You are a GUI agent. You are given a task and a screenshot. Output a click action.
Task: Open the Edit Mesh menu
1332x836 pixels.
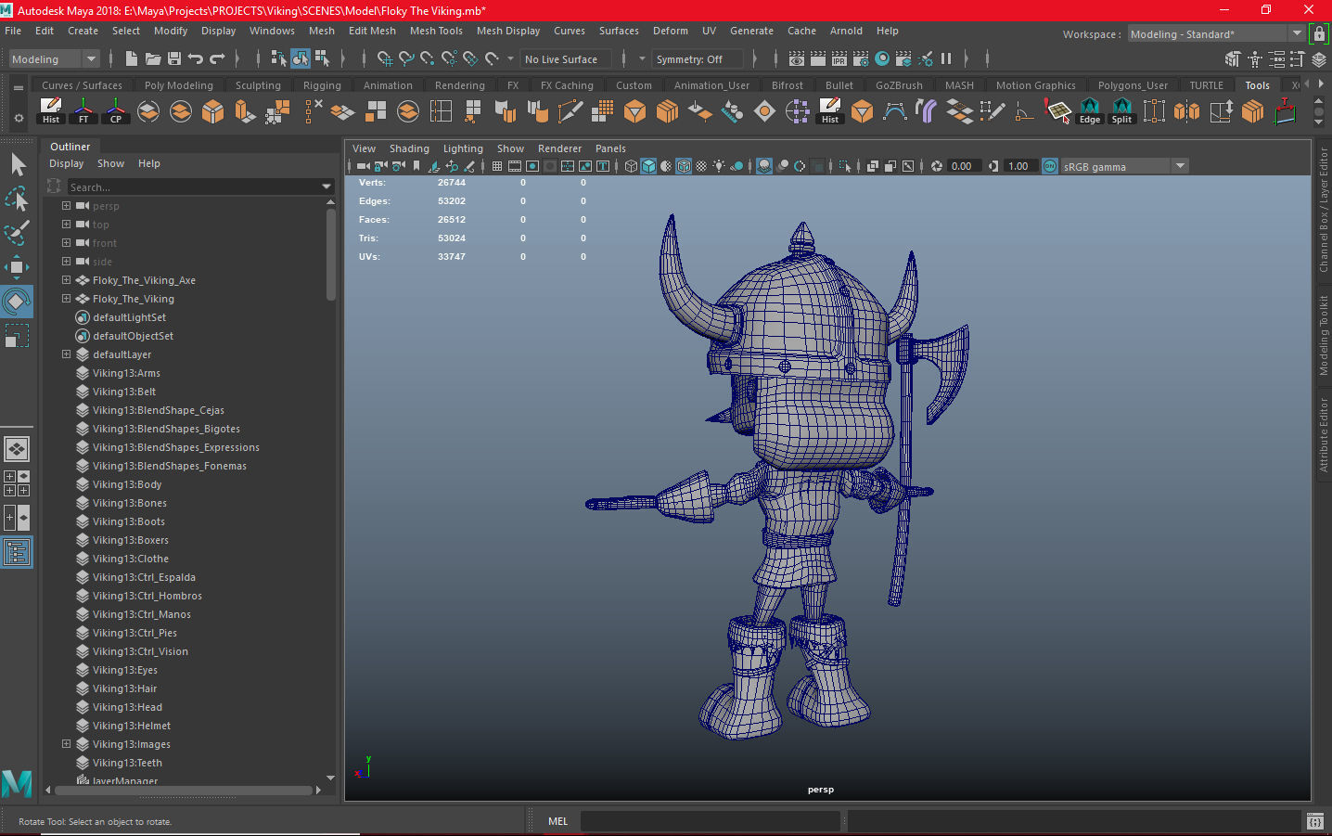(x=372, y=31)
